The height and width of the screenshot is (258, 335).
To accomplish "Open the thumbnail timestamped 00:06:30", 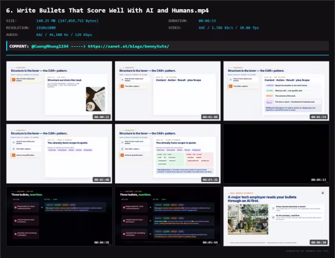I will click(277, 217).
